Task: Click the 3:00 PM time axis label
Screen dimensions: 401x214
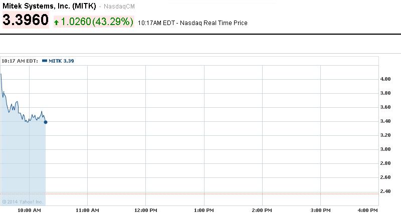Action: 321,209
